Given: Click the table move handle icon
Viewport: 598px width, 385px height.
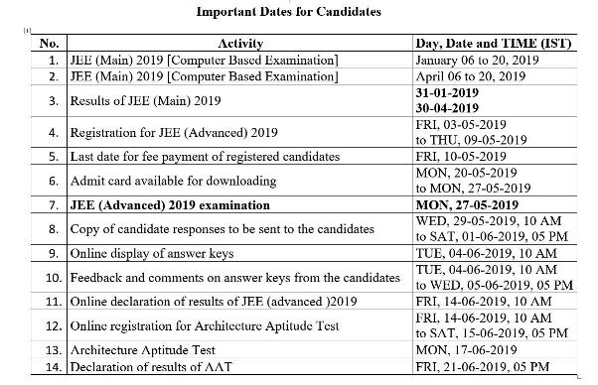Looking at the screenshot, I should pos(27,31).
